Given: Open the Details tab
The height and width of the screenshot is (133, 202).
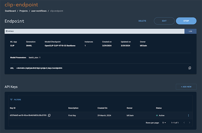Looking at the screenshot, I should 10,31.
